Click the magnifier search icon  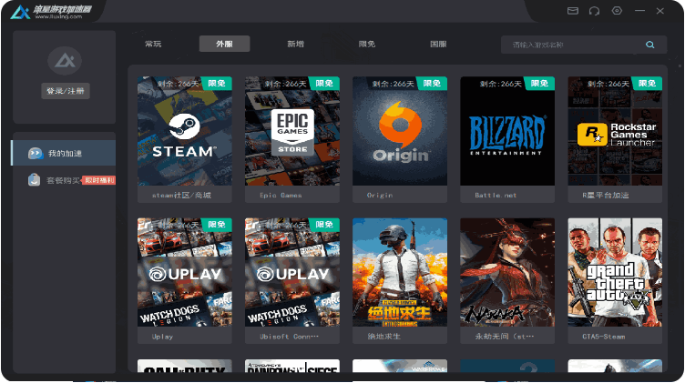point(650,45)
